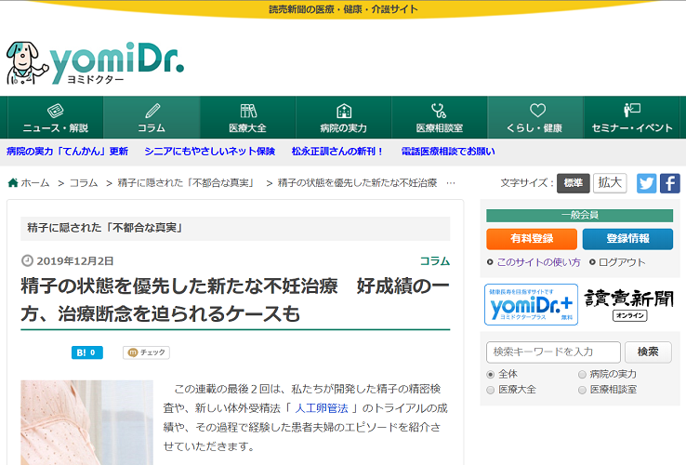This screenshot has width=686, height=465.
Task: Select the 全体 search scope radio
Action: [x=491, y=375]
